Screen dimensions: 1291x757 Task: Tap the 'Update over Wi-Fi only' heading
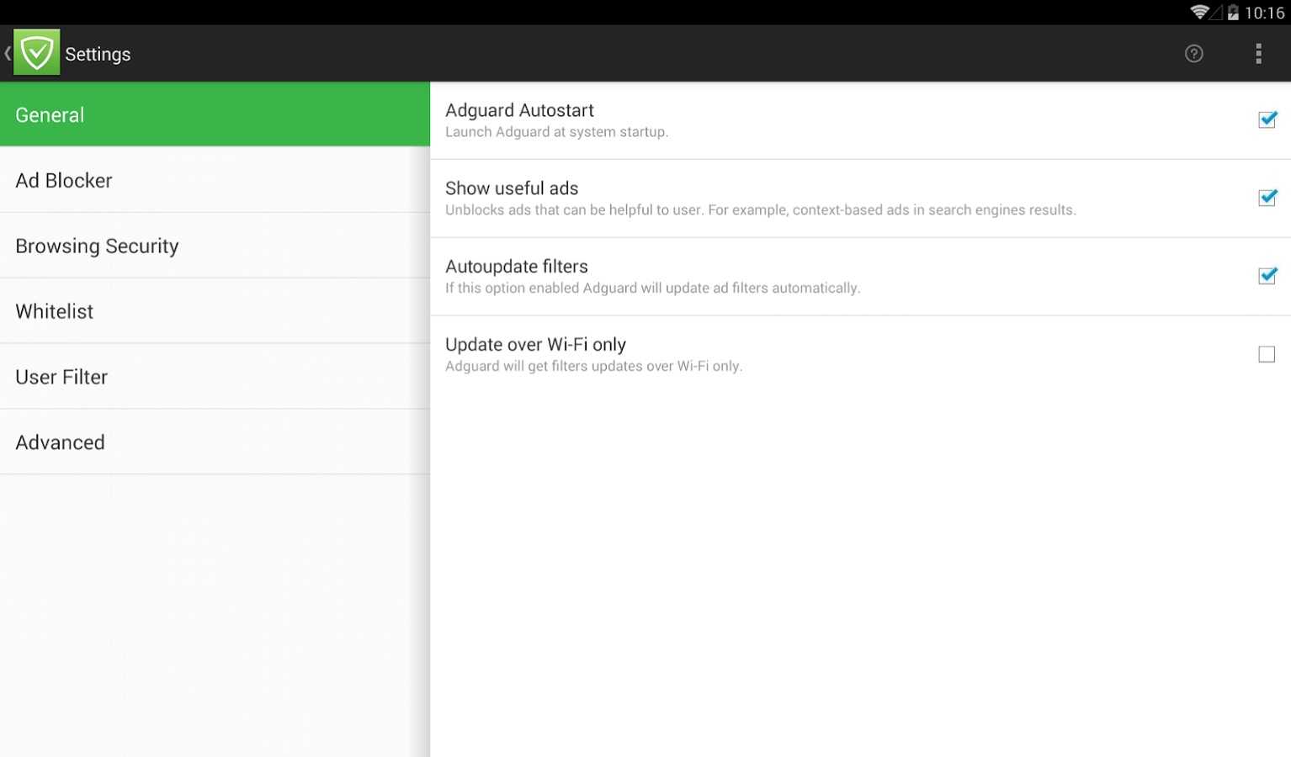(535, 345)
